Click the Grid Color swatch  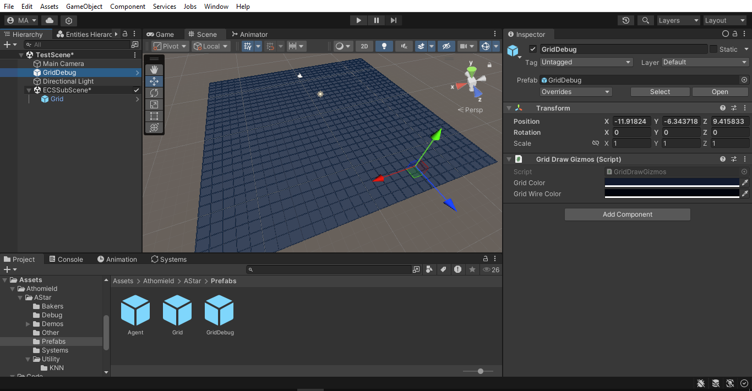pos(672,183)
